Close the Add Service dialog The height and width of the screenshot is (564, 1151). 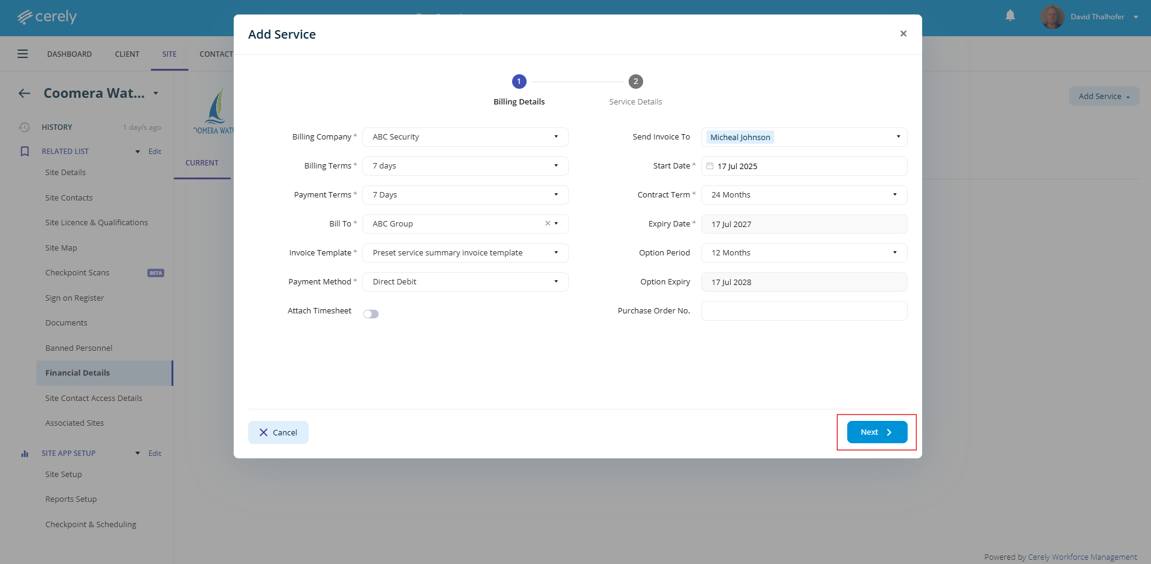(903, 34)
